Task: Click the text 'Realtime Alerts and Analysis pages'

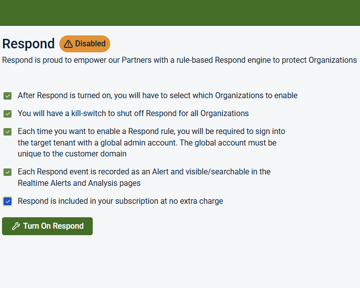Action: [x=79, y=183]
